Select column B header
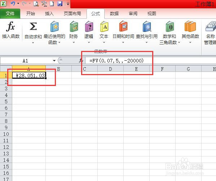The height and width of the screenshot is (181, 216). (x=58, y=69)
